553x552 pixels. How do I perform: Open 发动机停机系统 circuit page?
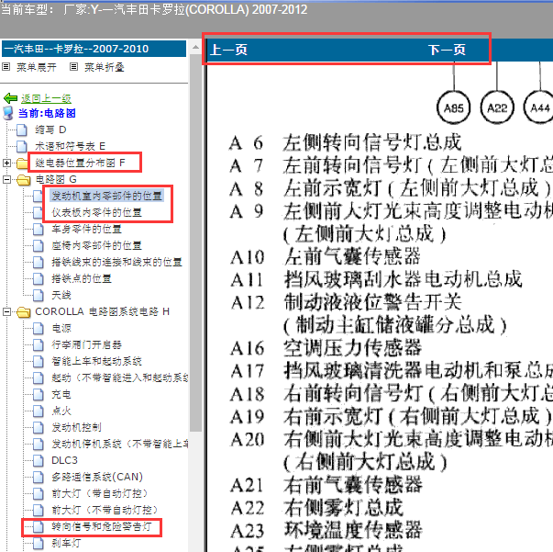tap(119, 444)
